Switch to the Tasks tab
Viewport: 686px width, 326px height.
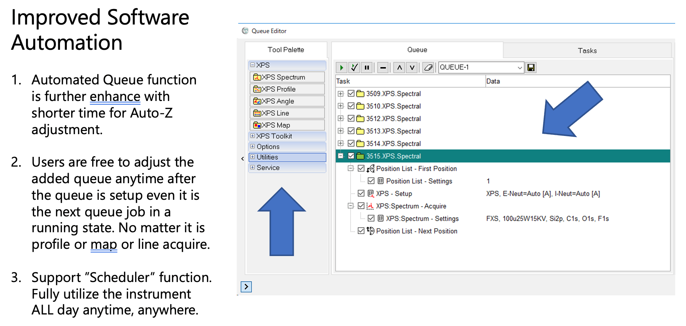[587, 50]
